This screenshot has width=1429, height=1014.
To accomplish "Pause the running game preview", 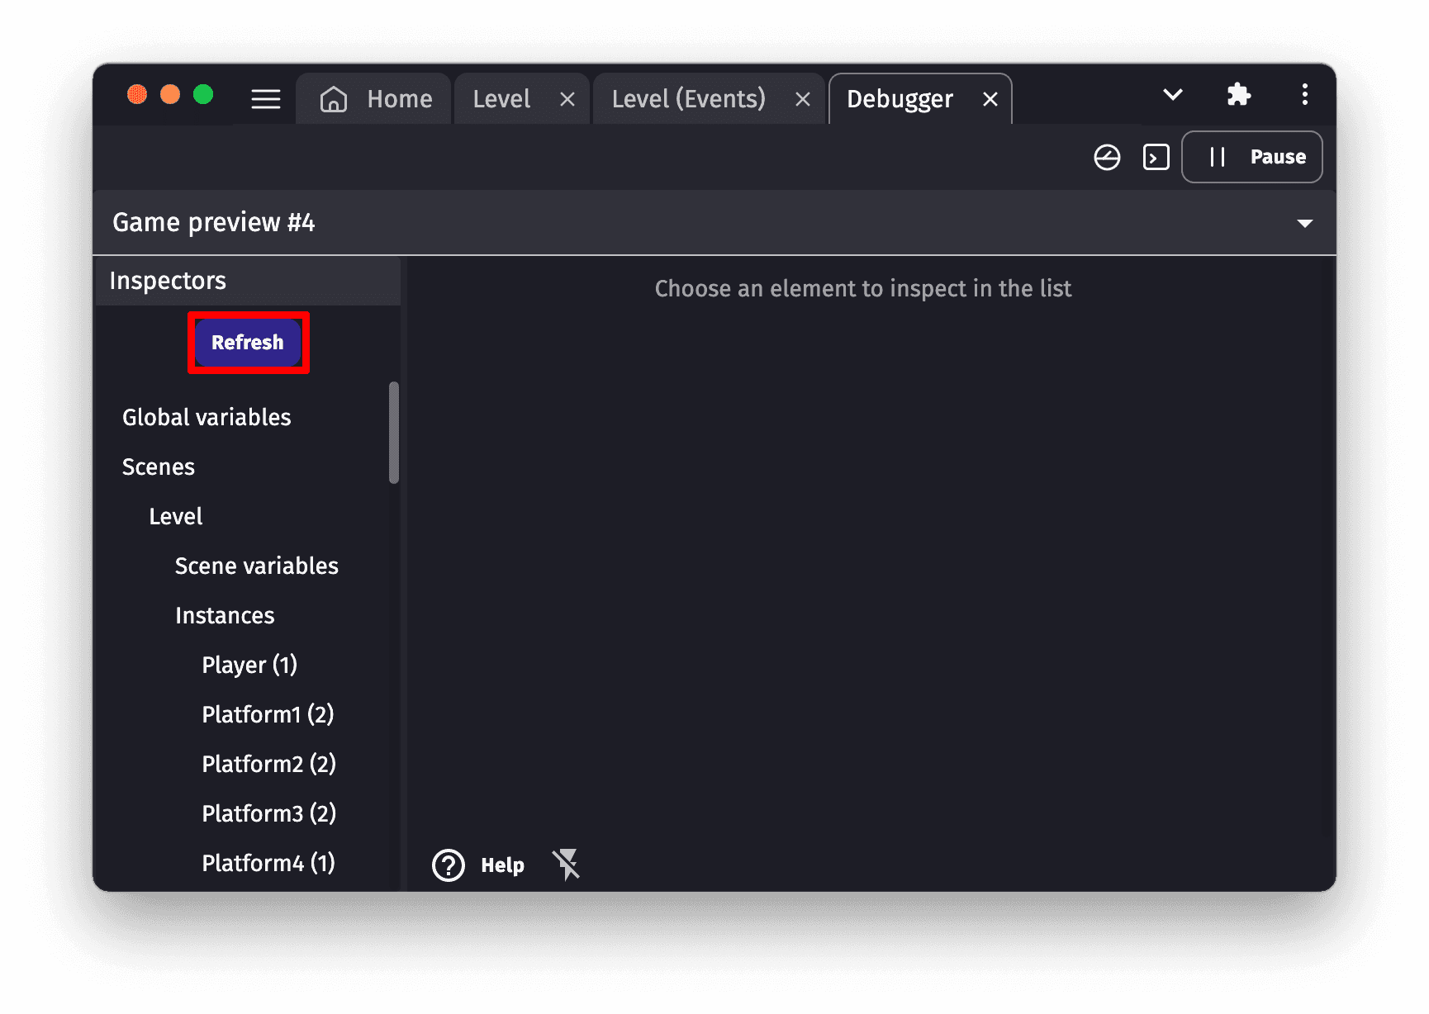I will (x=1251, y=157).
